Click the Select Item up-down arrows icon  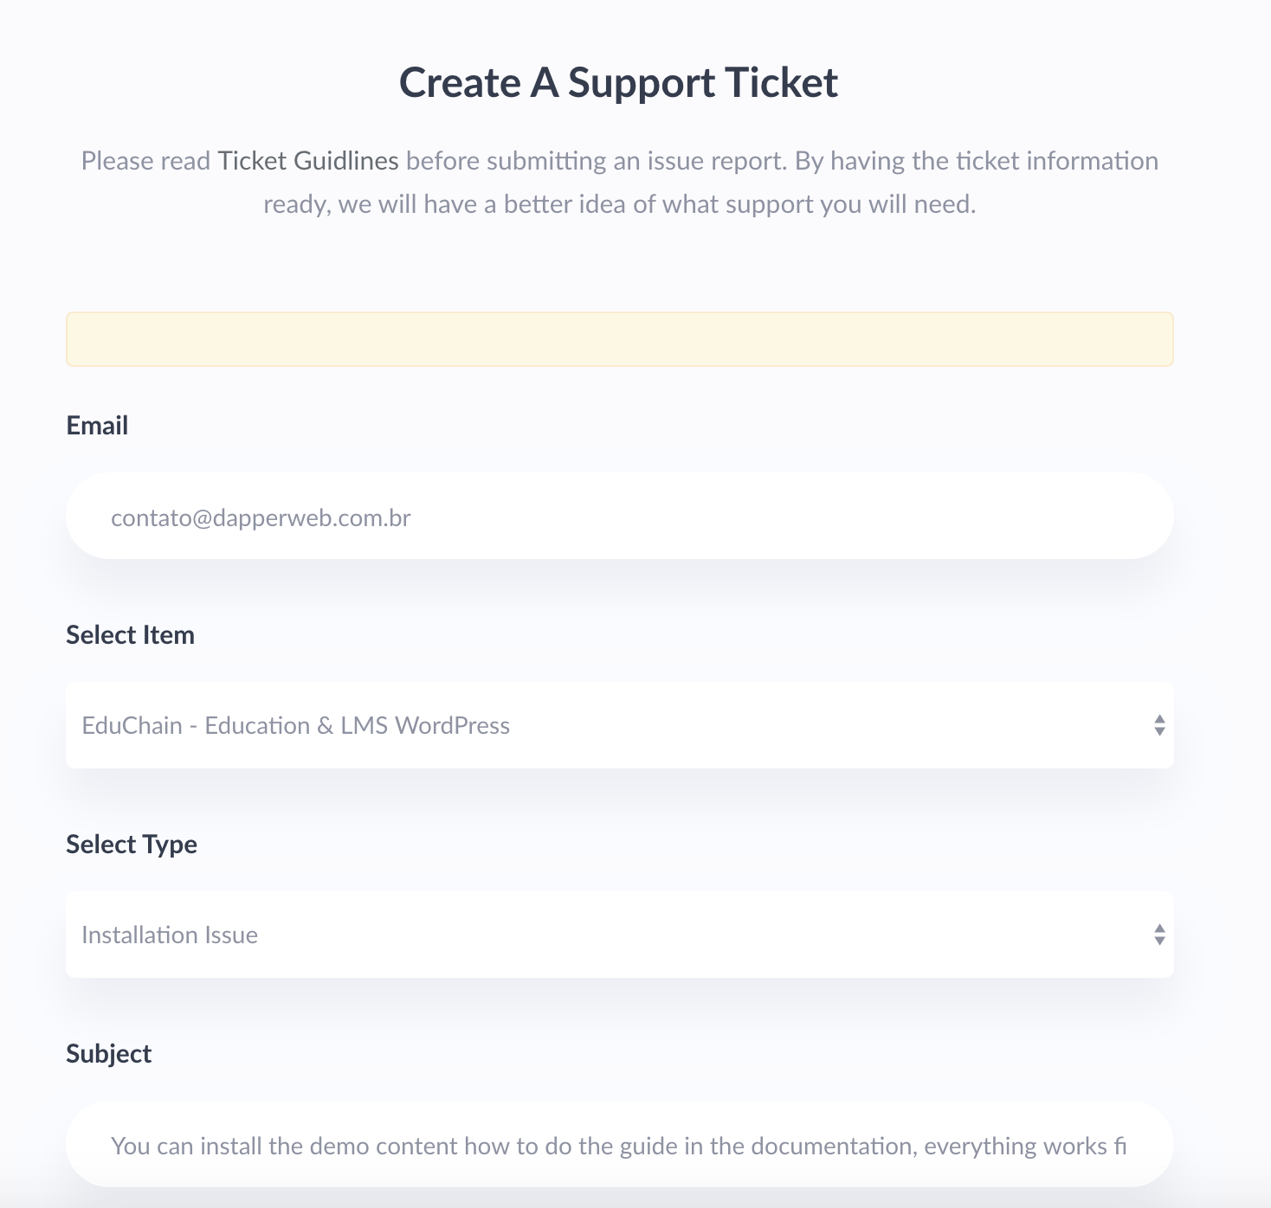(x=1159, y=725)
